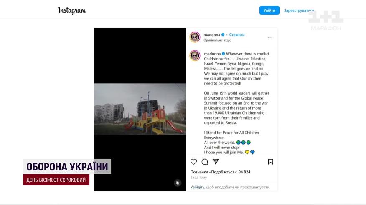Open madonna's profile picture in post header
This screenshot has height=205, width=366.
click(x=195, y=37)
